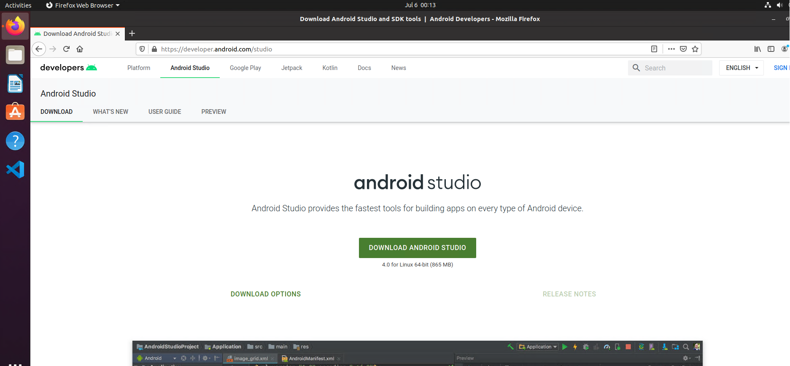This screenshot has height=366, width=790.
Task: Switch to the PREVIEW tab
Action: click(x=214, y=112)
